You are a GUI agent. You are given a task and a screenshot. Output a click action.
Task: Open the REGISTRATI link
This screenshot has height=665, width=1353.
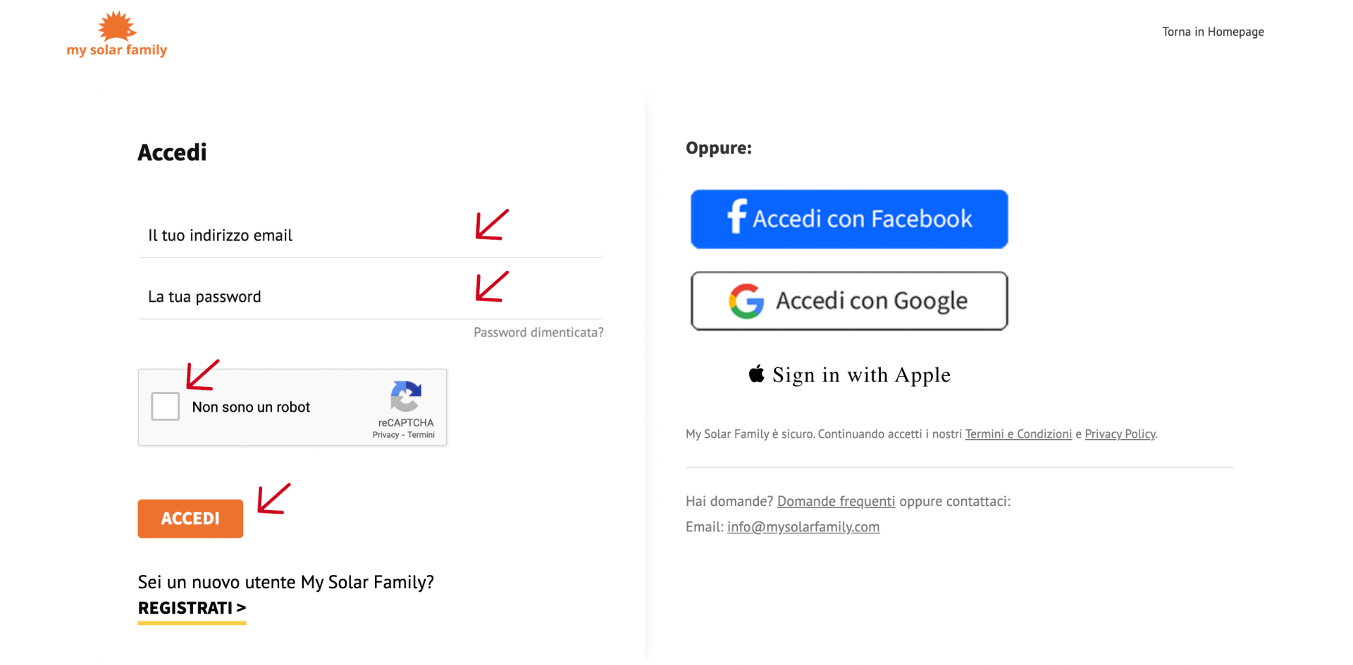pos(192,608)
